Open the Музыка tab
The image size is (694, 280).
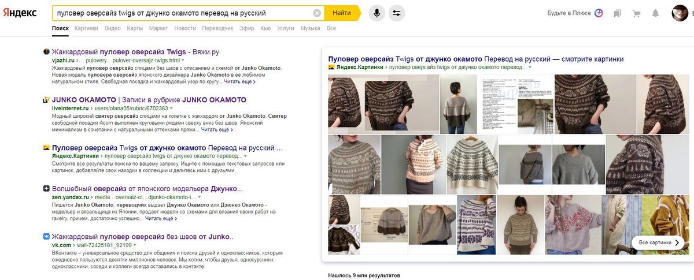pos(311,28)
